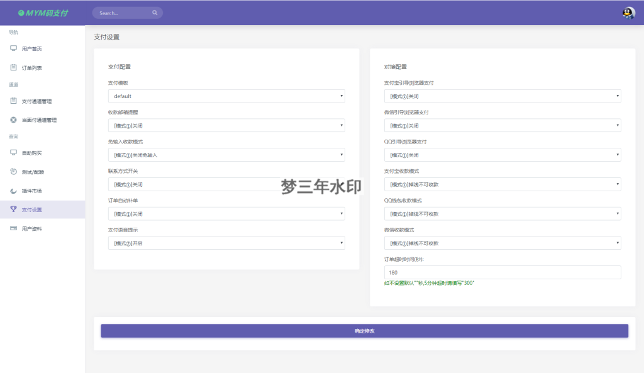Open the 支付语音提示 dropdown
The image size is (644, 373).
226,243
